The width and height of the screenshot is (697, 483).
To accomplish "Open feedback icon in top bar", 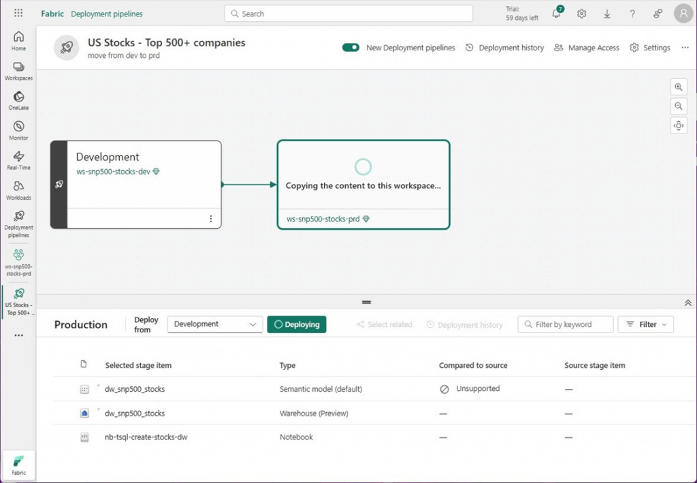I will (x=658, y=14).
